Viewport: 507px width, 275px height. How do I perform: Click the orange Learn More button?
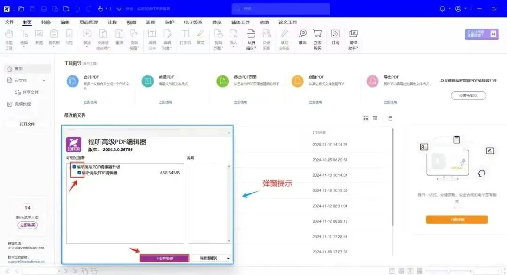tap(457, 219)
